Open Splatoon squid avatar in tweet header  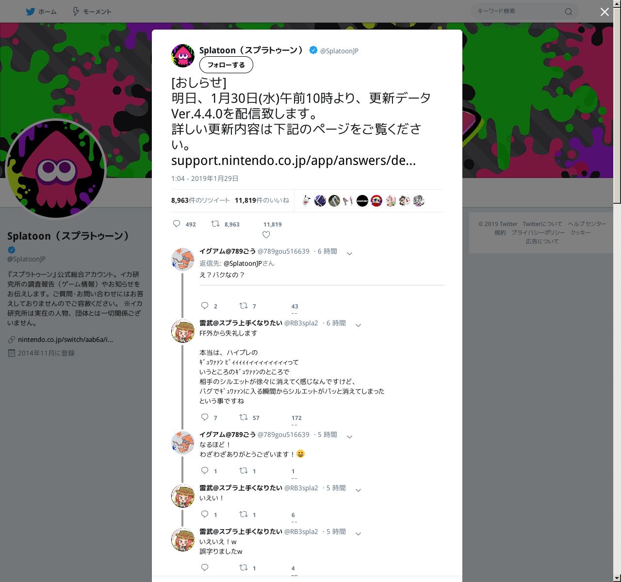pos(183,56)
